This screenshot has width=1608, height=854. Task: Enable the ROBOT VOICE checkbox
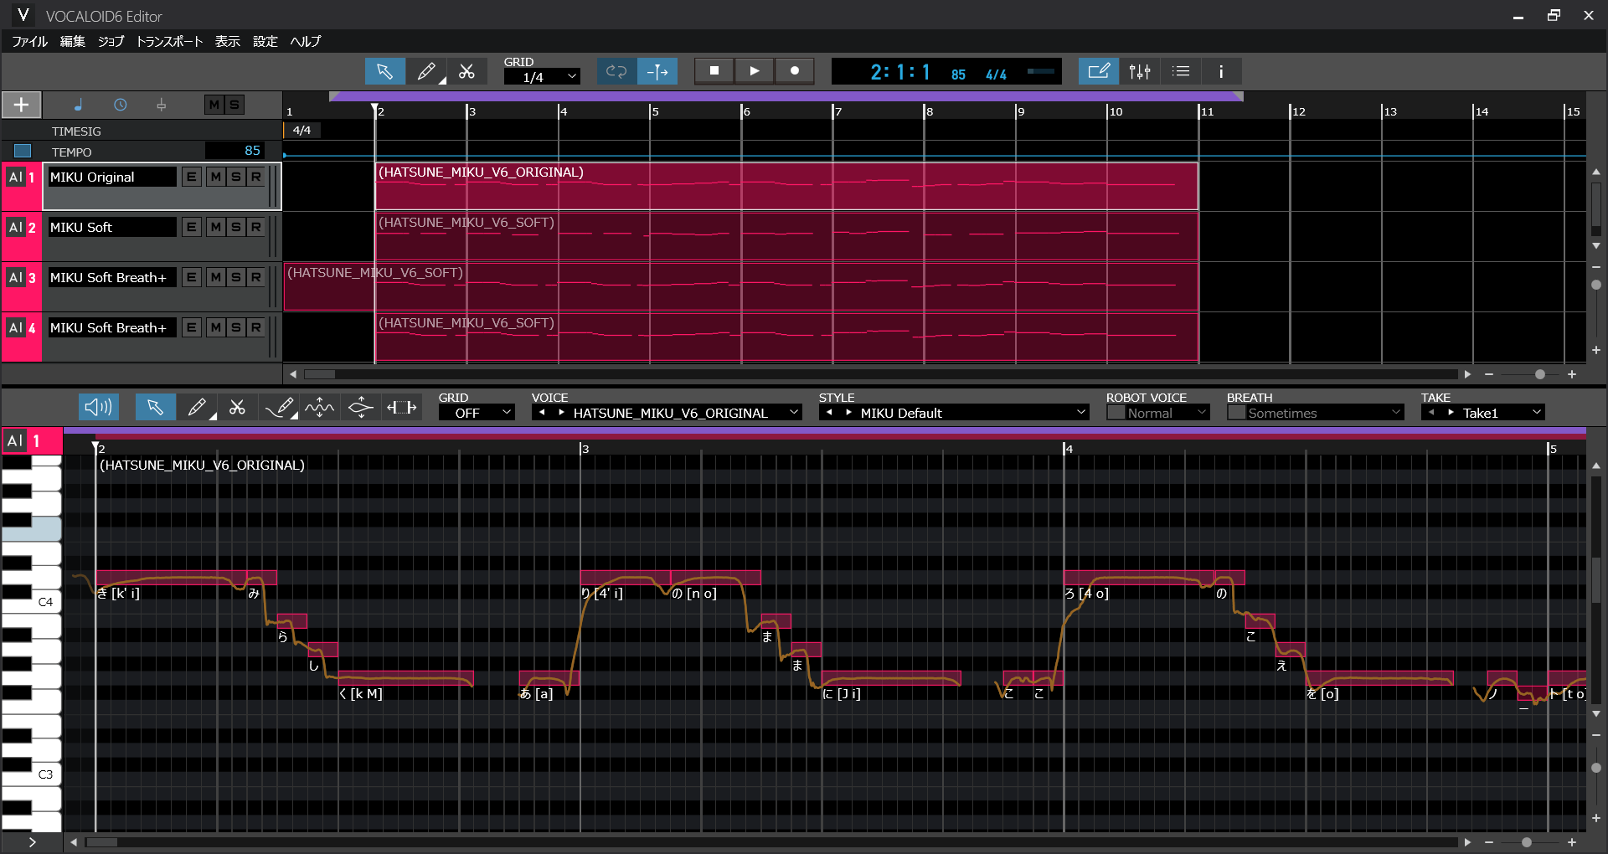click(1116, 413)
